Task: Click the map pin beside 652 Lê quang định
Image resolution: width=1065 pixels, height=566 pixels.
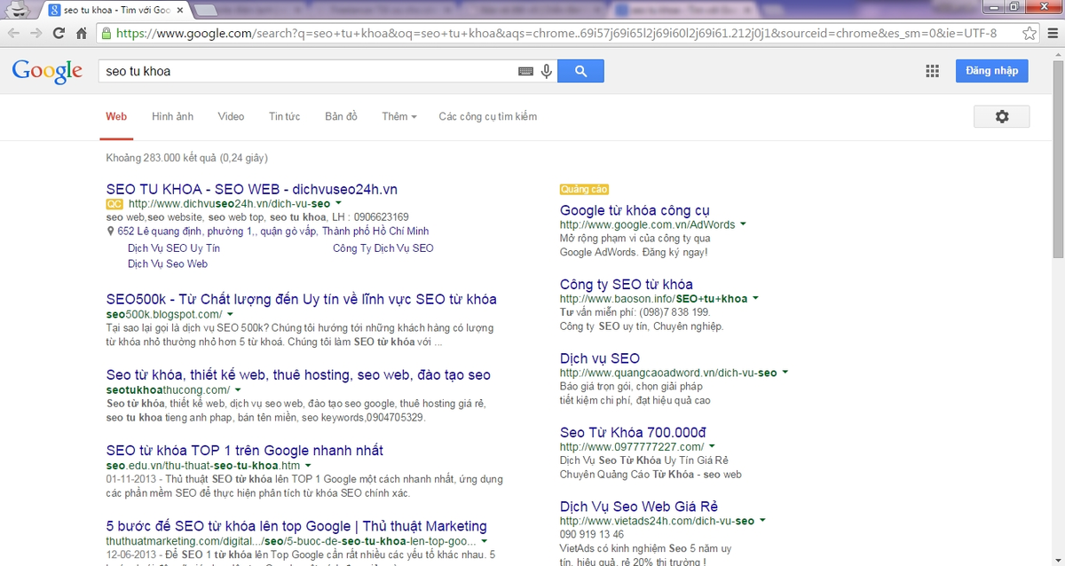Action: (110, 232)
